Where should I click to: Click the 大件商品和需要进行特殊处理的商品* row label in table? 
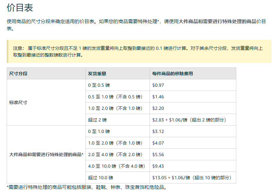point(46,154)
